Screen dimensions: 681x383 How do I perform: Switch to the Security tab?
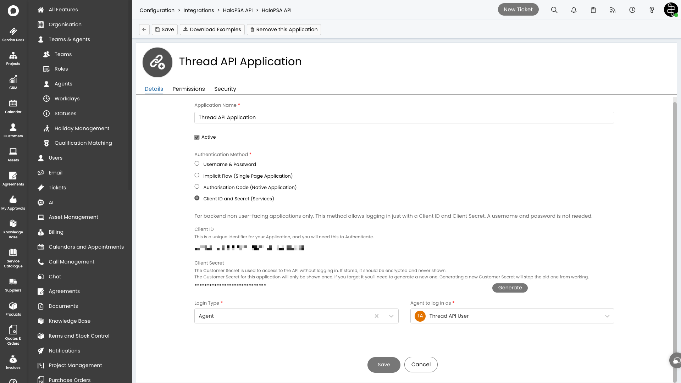tap(225, 89)
